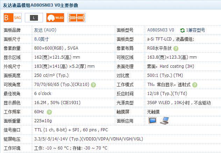Image resolution: width=221 pixels, height=153 pixels.
Task: Click the 面板类型 label cell
Action: (x=125, y=39)
